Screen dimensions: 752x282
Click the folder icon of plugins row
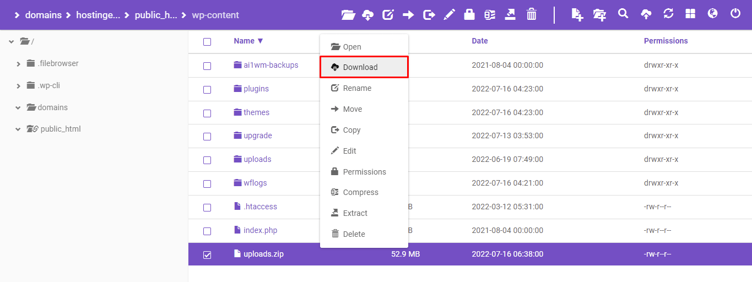(x=237, y=89)
